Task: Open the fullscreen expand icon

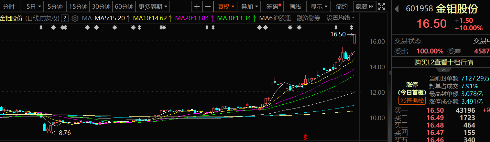Action: pyautogui.click(x=382, y=6)
